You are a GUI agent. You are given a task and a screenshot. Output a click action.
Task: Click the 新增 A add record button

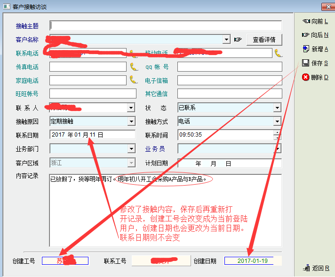click(316, 49)
